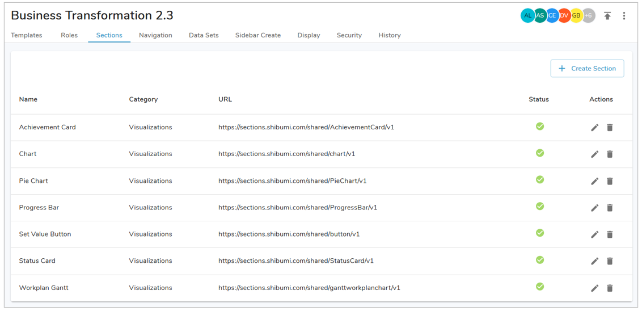The image size is (642, 311).
Task: Open the Pie Chart section URL
Action: pyautogui.click(x=292, y=181)
